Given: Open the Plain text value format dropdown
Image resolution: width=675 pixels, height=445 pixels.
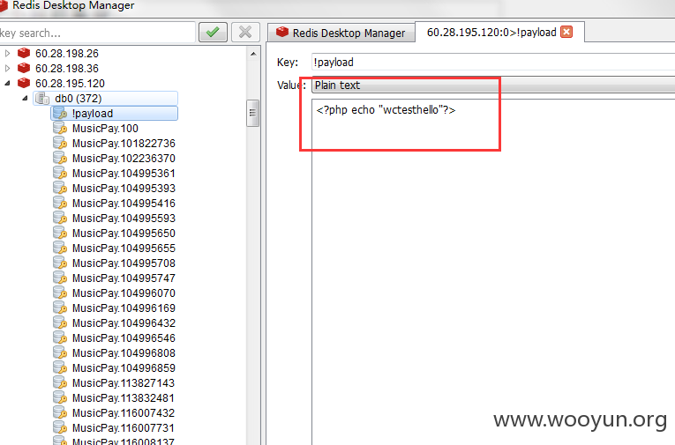Looking at the screenshot, I should pyautogui.click(x=493, y=85).
